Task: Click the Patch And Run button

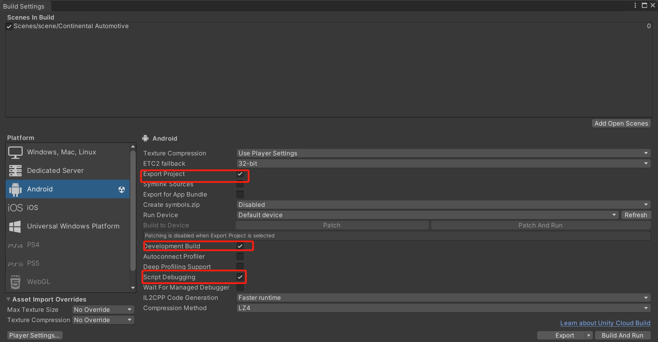Action: coord(540,225)
